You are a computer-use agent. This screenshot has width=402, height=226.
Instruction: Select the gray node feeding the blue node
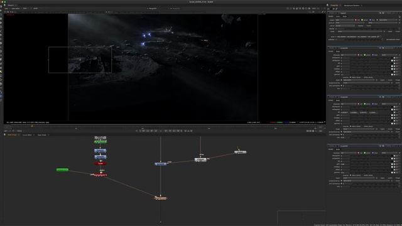[200, 159]
